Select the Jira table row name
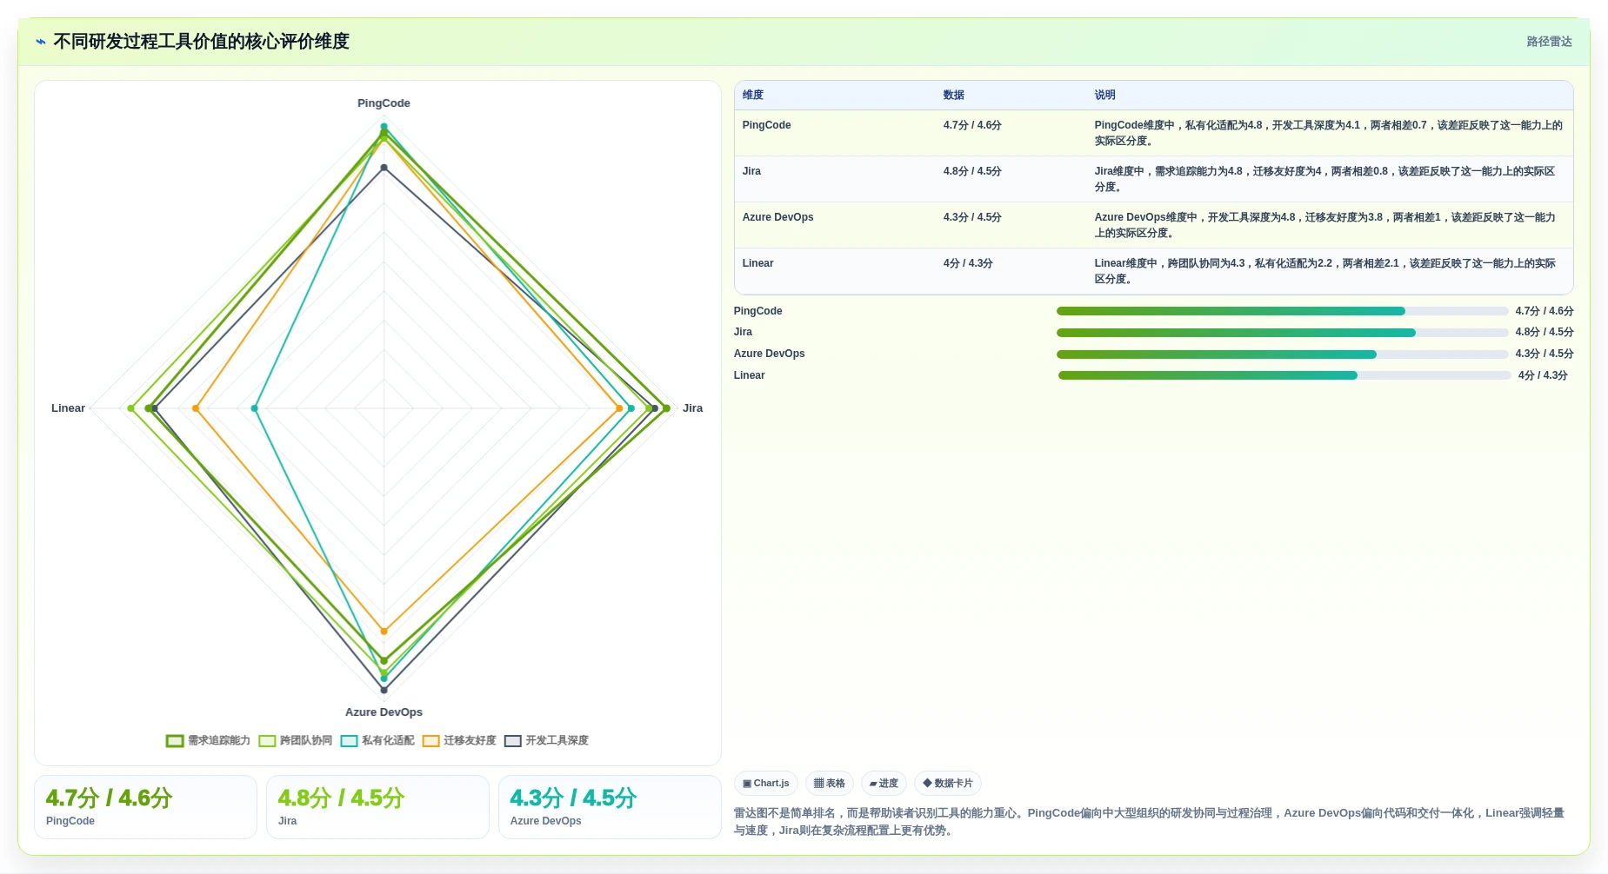 click(751, 171)
